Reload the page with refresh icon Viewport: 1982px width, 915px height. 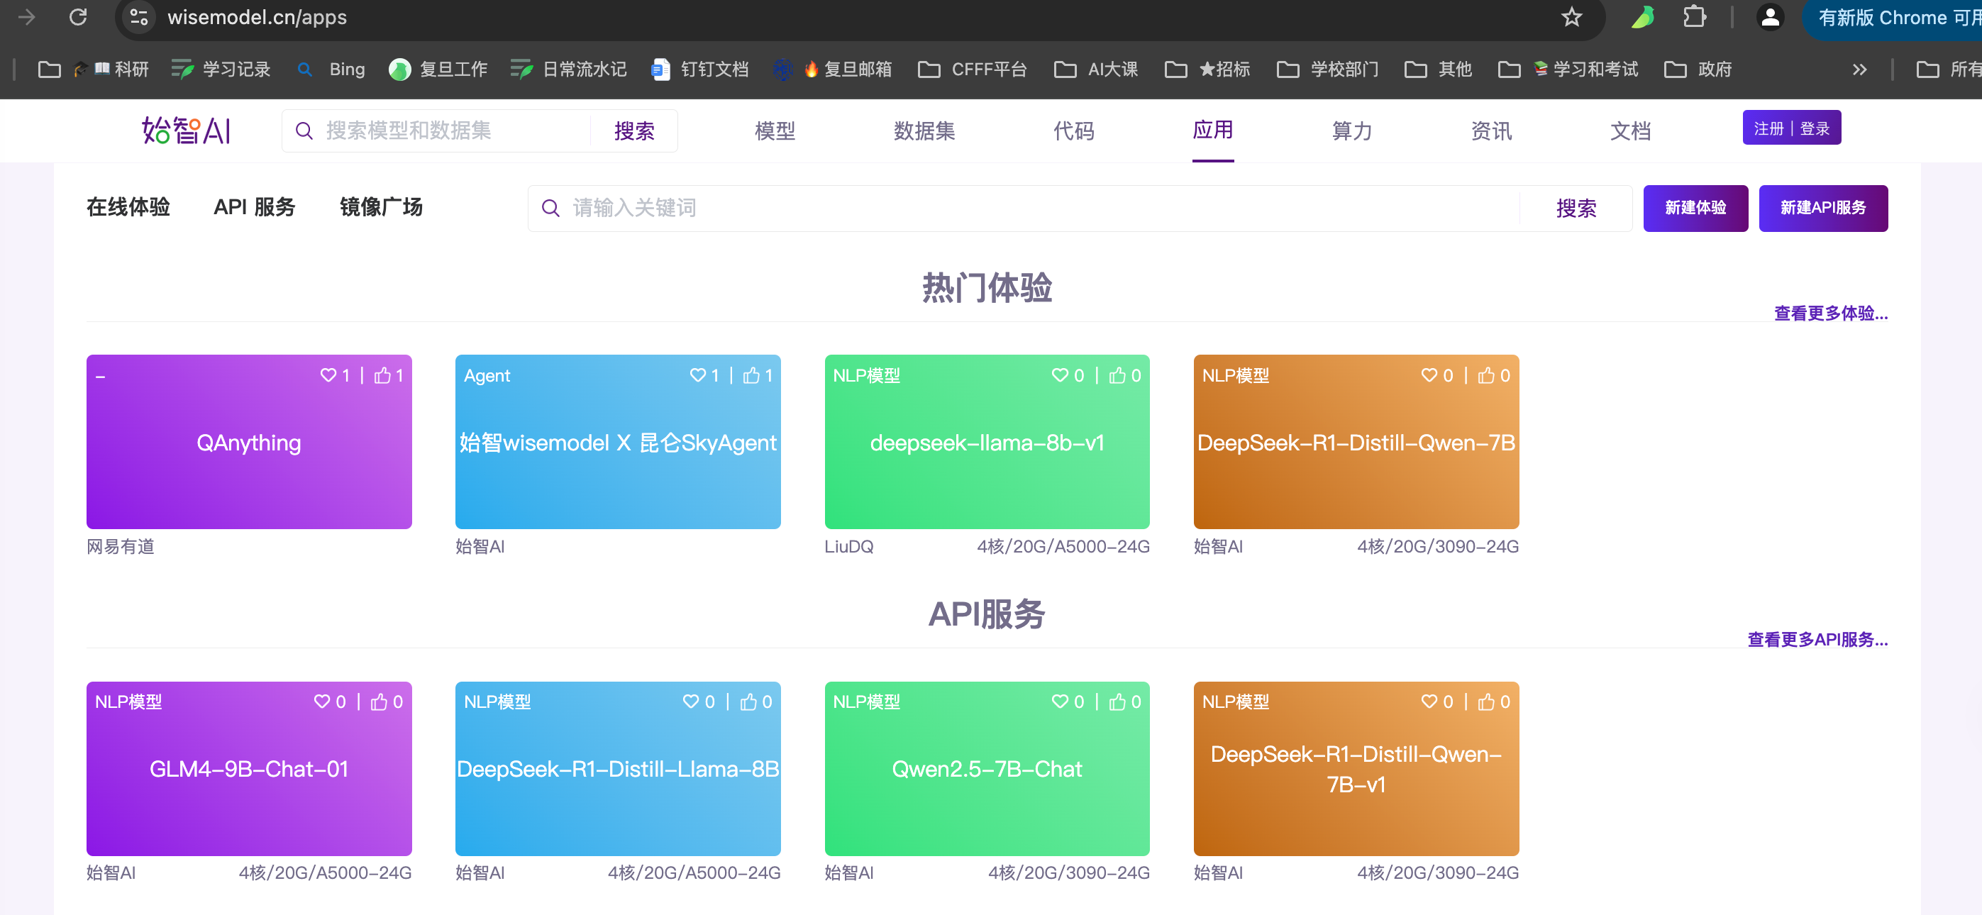point(78,17)
